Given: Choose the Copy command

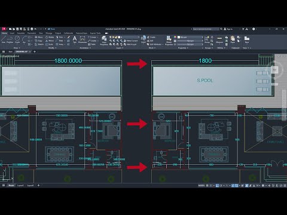Looking at the screenshot, I should 38,41.
